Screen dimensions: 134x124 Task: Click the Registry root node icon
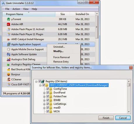(43, 81)
